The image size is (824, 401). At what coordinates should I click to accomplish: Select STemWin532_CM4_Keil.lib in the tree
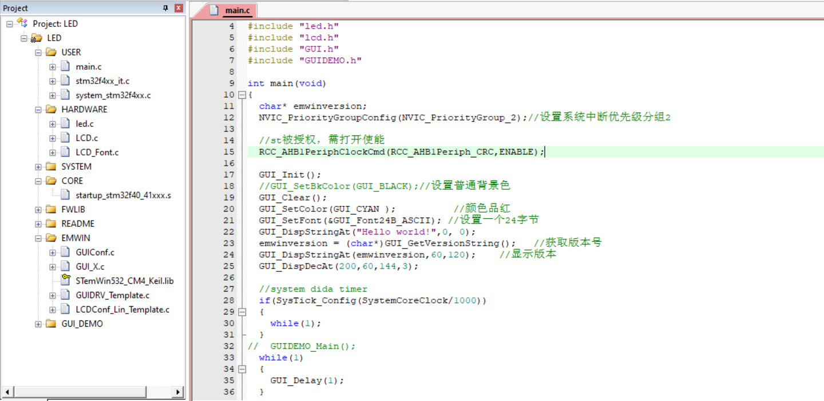click(x=125, y=281)
